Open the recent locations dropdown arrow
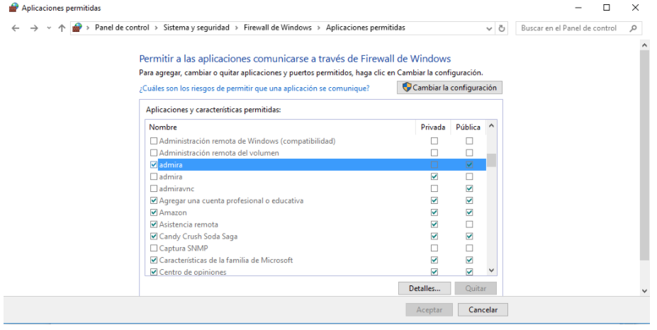 49,28
